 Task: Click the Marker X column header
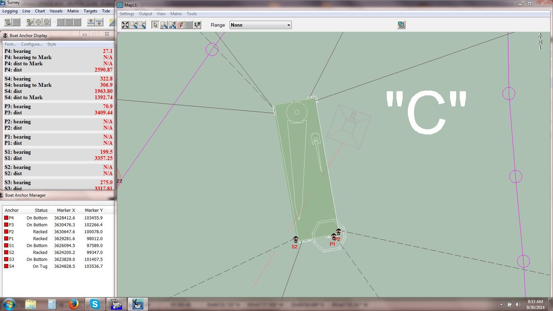66,210
